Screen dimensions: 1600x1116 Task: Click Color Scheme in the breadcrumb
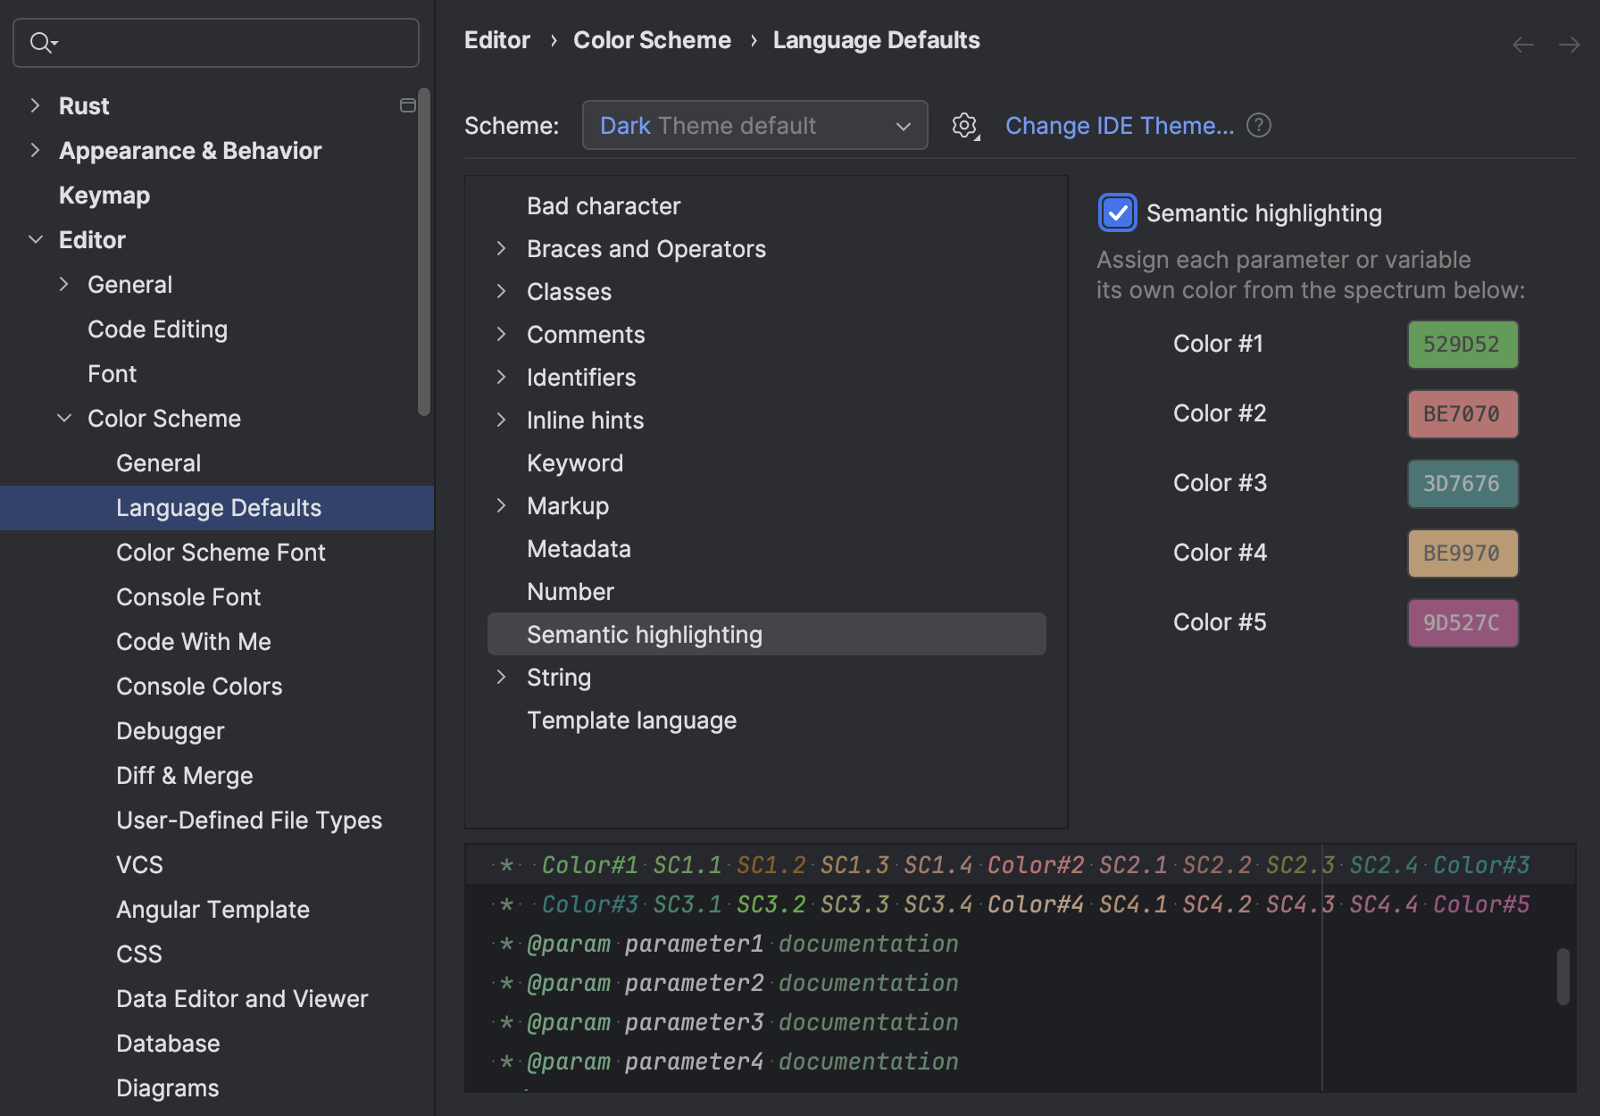652,40
